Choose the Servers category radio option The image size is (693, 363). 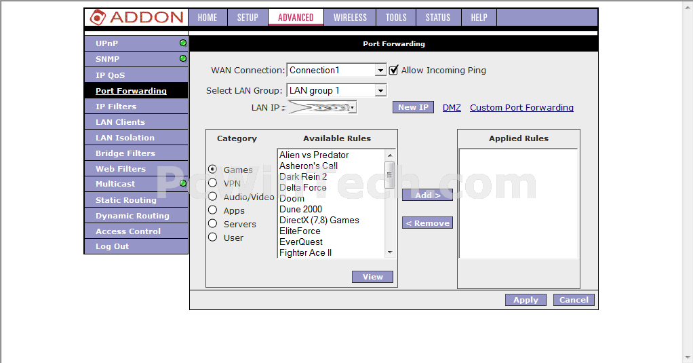tap(213, 224)
